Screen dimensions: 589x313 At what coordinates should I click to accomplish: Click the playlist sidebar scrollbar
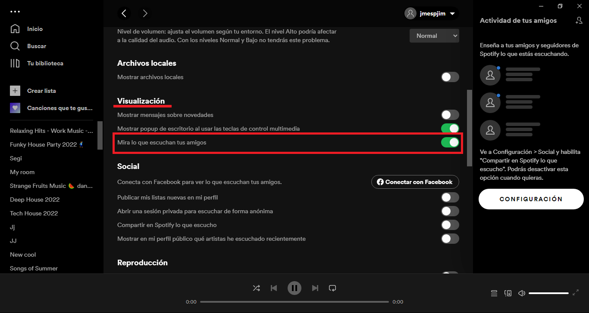tap(100, 135)
